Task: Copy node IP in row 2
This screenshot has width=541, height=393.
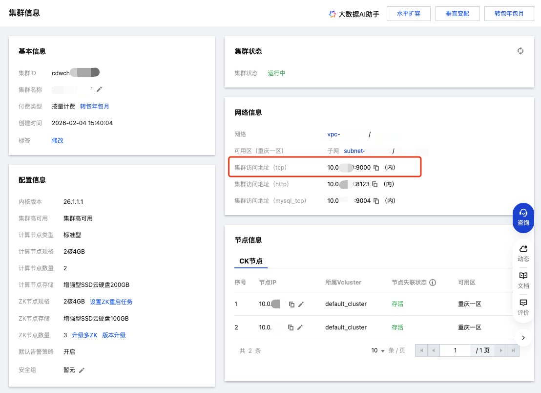Action: 291,327
